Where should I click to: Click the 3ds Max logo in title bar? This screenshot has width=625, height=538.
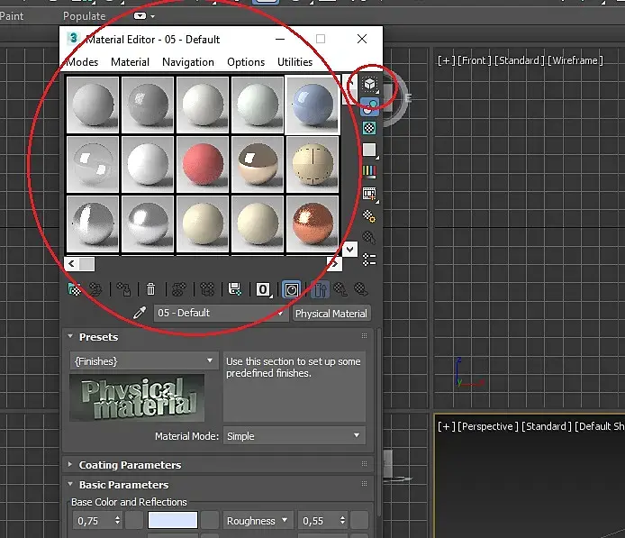(73, 39)
